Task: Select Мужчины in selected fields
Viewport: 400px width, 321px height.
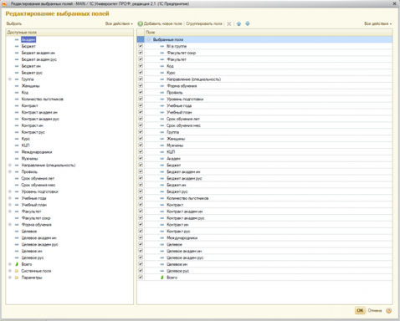Action: [175, 145]
